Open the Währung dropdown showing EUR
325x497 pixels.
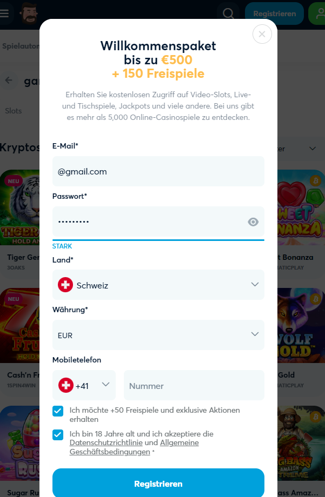click(254, 334)
